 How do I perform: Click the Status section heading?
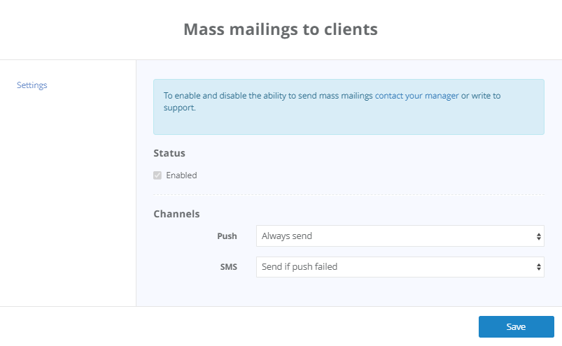[169, 153]
